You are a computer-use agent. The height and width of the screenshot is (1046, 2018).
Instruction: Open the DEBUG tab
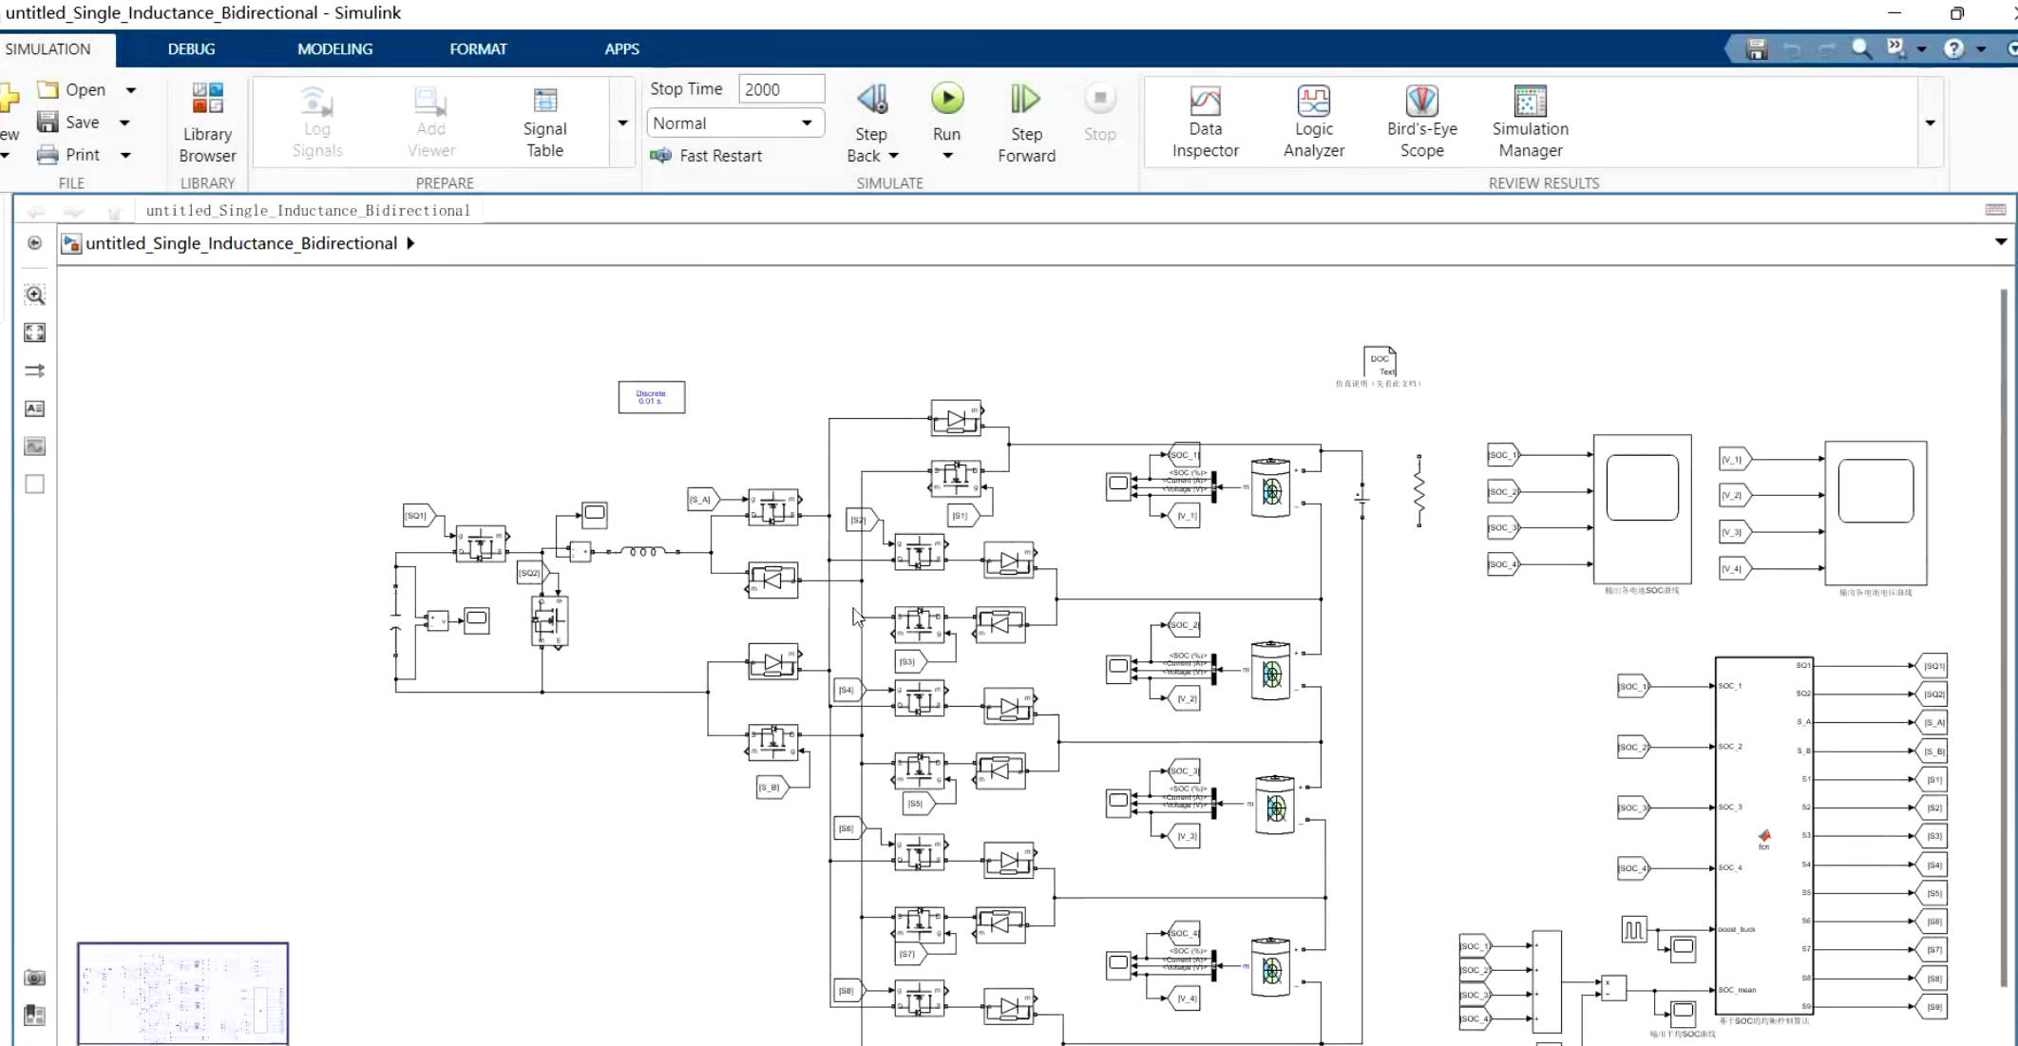click(x=191, y=49)
